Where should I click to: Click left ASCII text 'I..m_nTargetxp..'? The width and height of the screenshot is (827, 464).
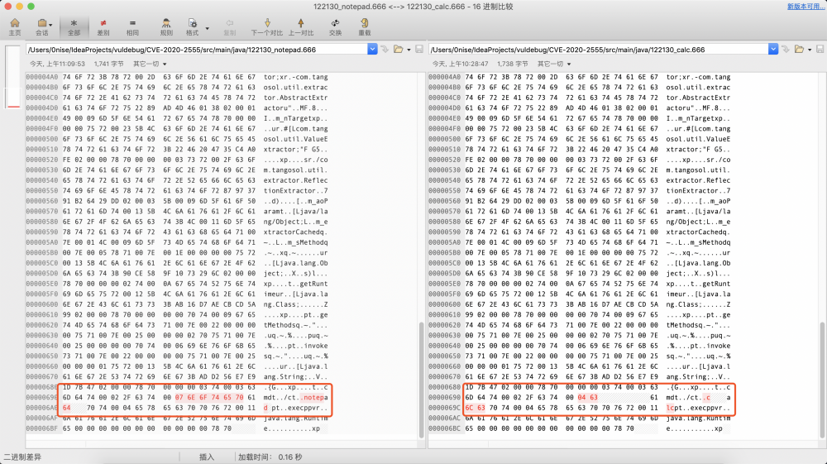coord(296,118)
